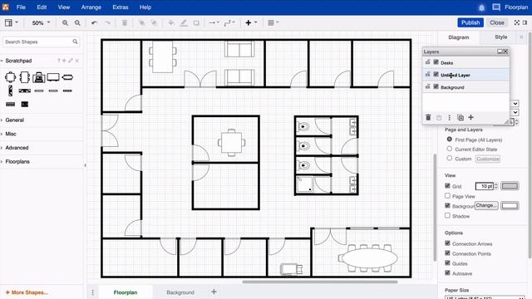
Task: Add a new layer with the plus icon
Action: coord(470,117)
